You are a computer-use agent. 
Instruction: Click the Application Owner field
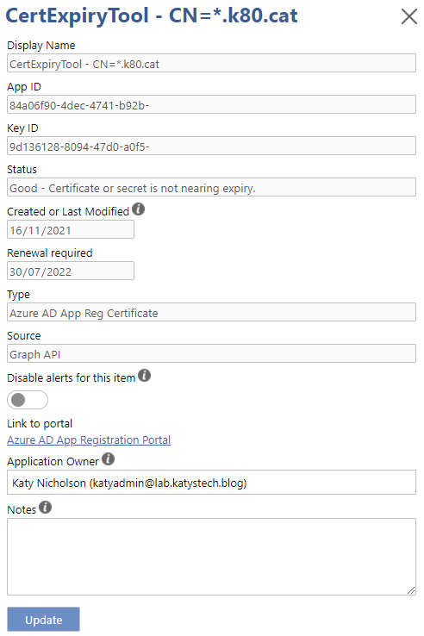point(211,483)
